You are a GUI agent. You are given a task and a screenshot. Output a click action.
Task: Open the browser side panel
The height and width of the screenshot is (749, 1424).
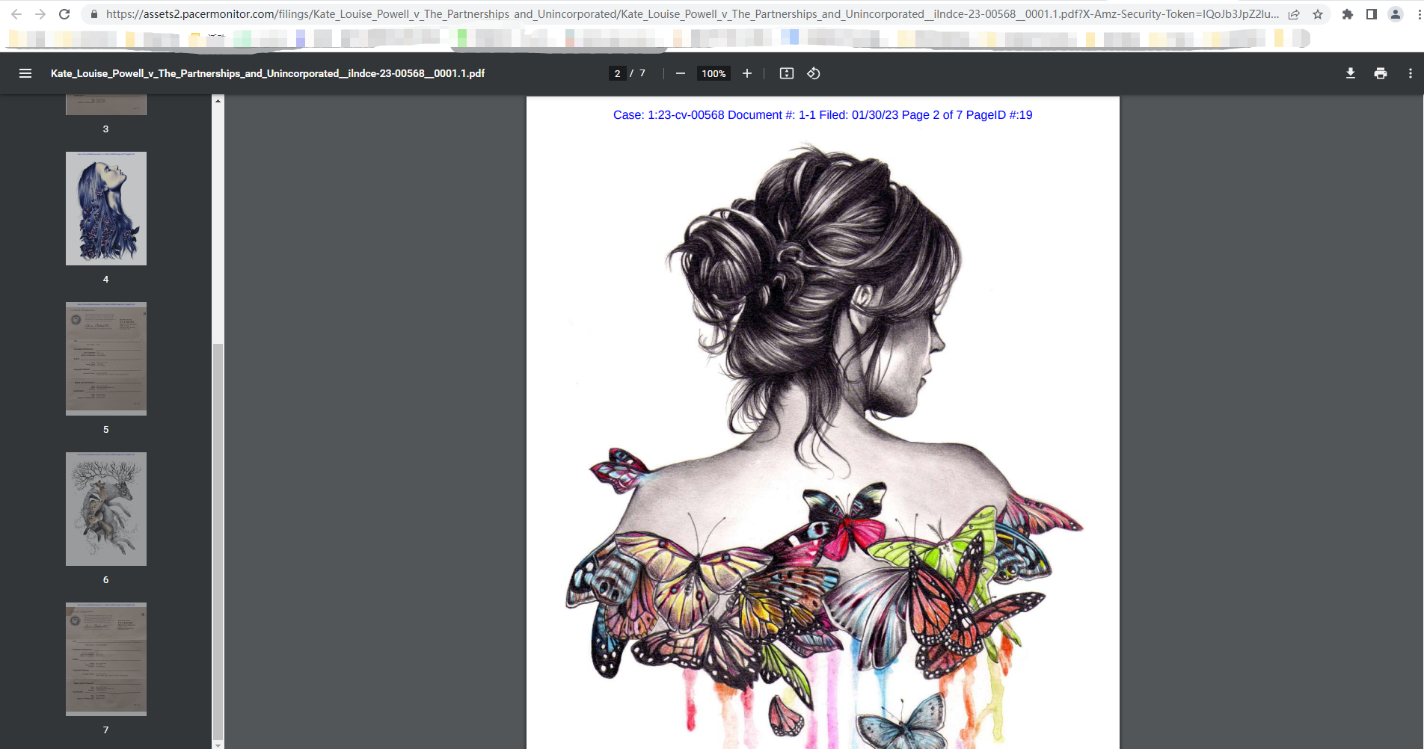pyautogui.click(x=1372, y=14)
